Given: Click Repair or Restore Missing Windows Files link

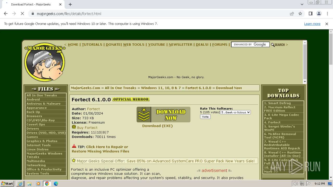Looking at the screenshot, I should click(100, 149).
